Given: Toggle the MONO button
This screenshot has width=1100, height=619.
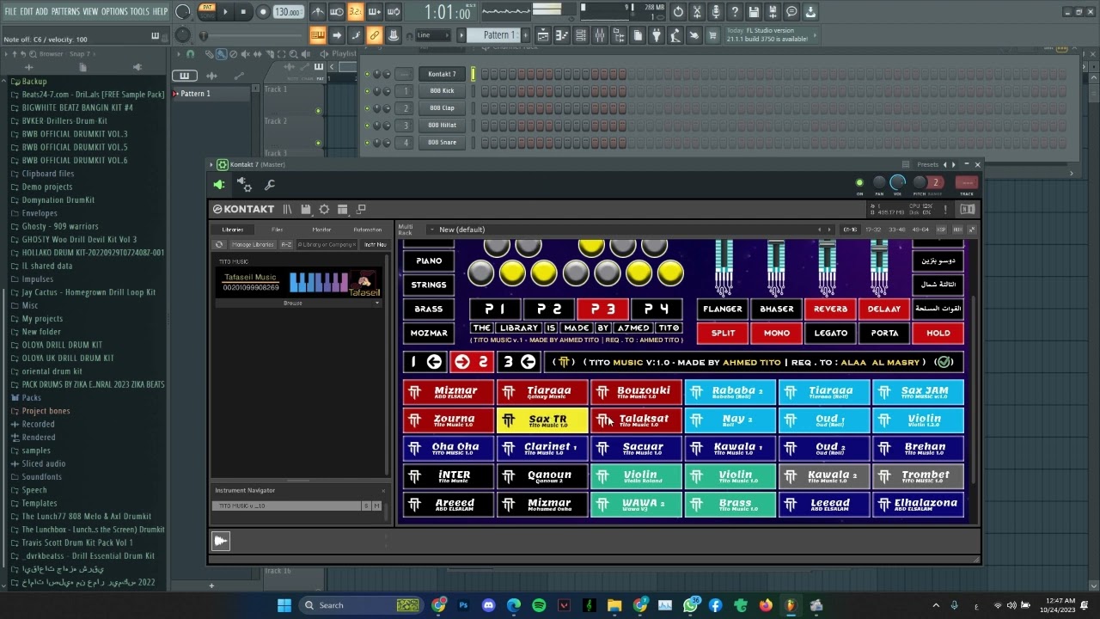Looking at the screenshot, I should click(776, 333).
